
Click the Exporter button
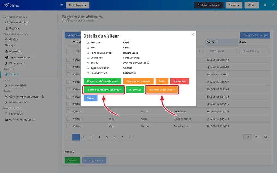(x=72, y=160)
